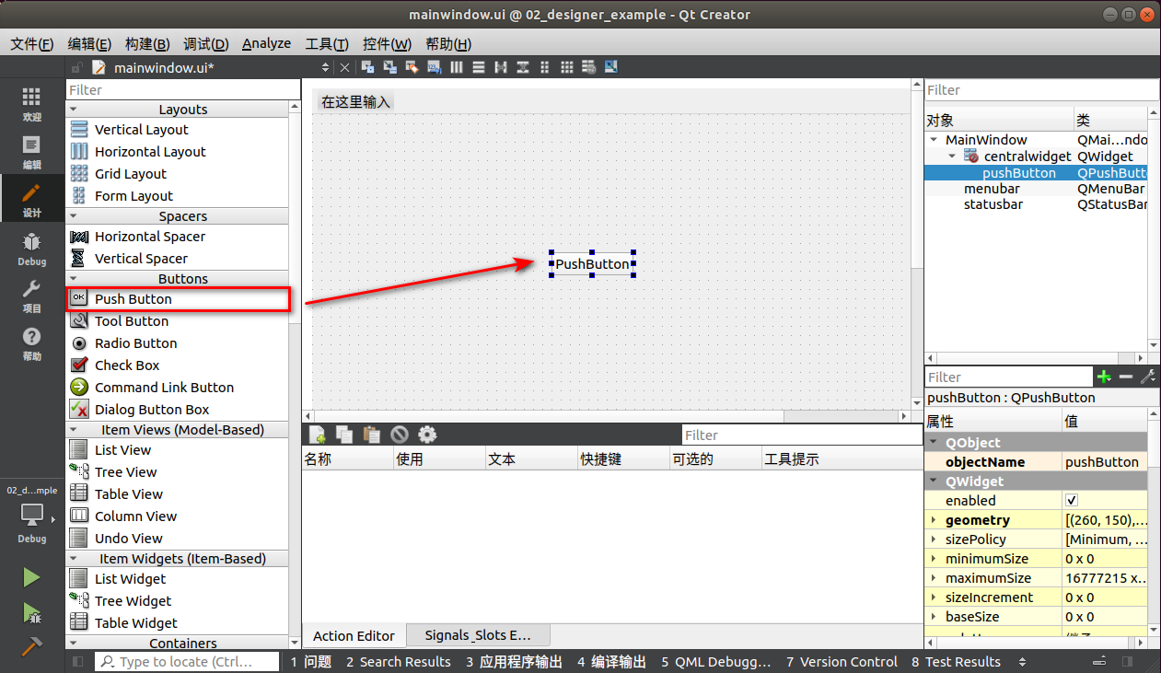Open the kit selector monitor icon
The height and width of the screenshot is (673, 1161).
(x=31, y=514)
